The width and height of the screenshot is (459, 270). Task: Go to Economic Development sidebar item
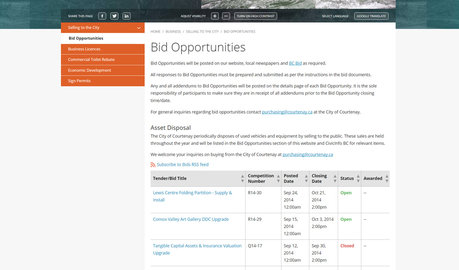point(89,70)
